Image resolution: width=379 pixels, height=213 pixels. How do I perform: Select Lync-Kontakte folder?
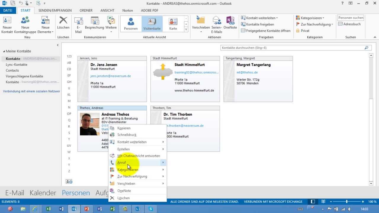(17, 64)
